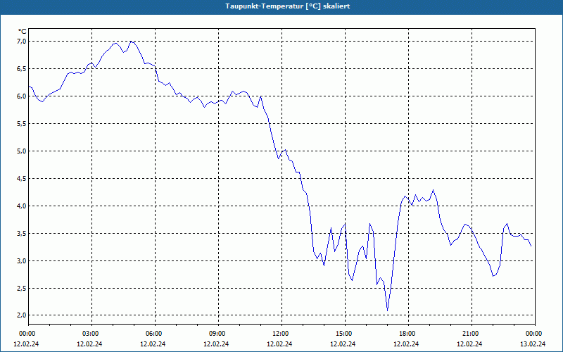This screenshot has width=563, height=352.
Task: Click the '°C' unit label on the axis
Action: tap(23, 32)
